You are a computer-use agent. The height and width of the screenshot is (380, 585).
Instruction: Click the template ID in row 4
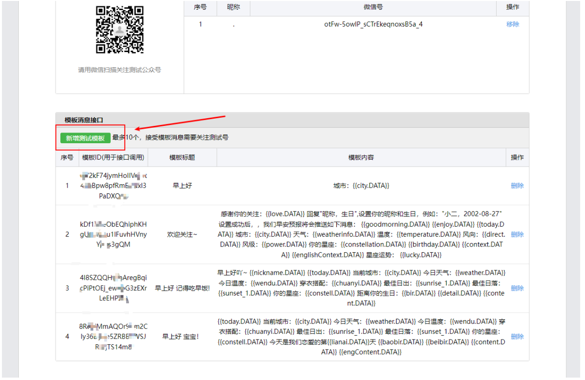(x=114, y=336)
